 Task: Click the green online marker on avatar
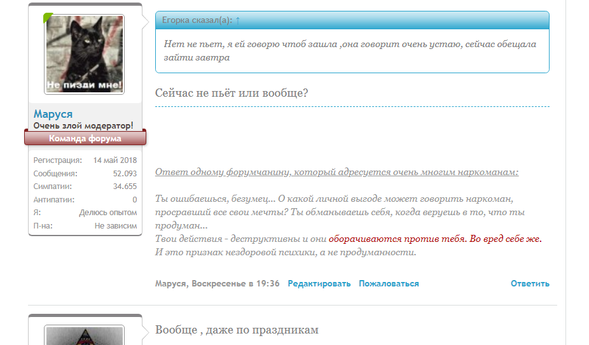pyautogui.click(x=48, y=18)
